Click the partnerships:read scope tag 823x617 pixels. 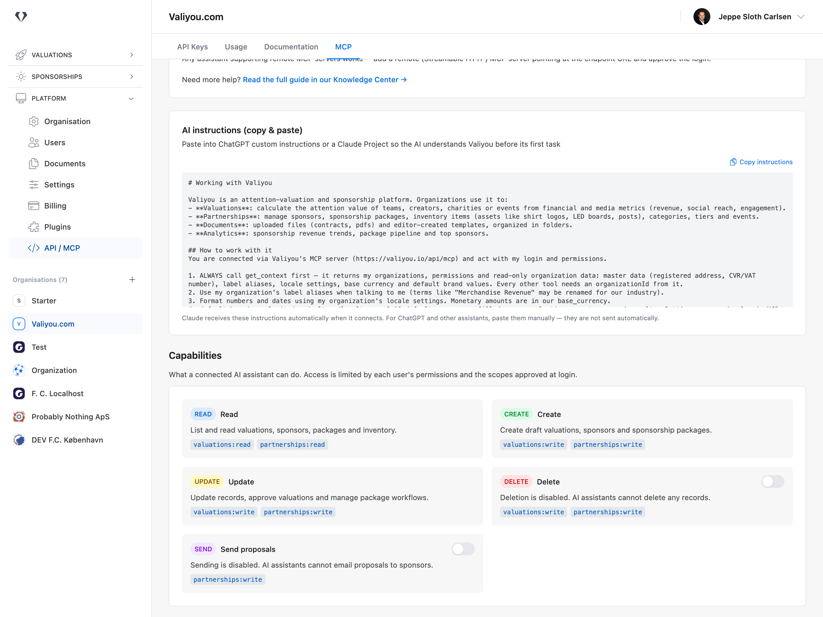[x=292, y=444]
